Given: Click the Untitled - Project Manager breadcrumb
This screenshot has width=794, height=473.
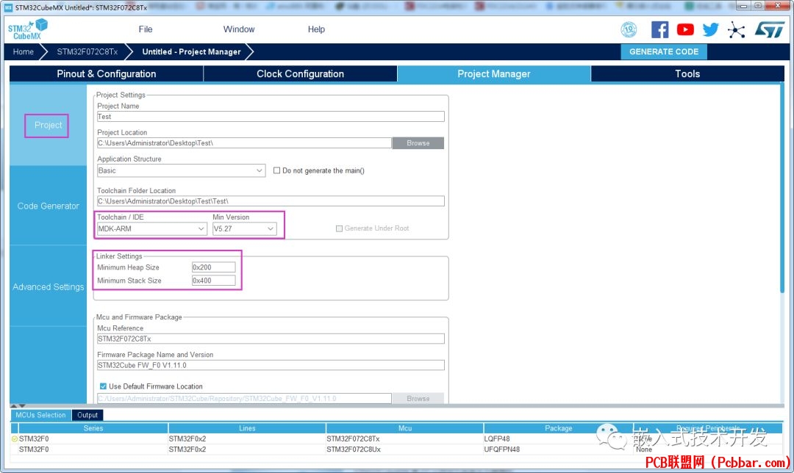Looking at the screenshot, I should 191,51.
